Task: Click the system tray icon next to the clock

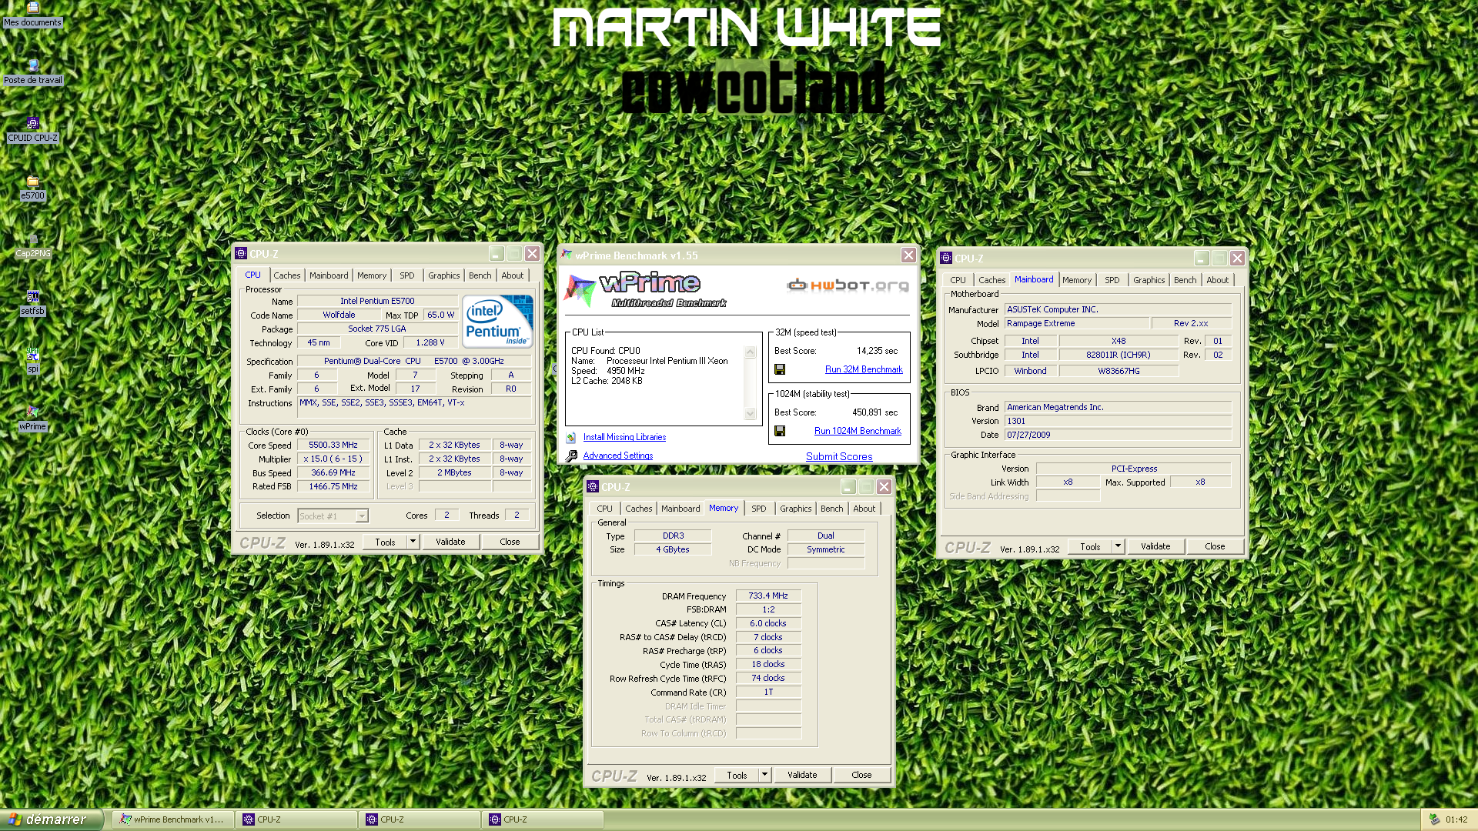Action: (x=1434, y=820)
